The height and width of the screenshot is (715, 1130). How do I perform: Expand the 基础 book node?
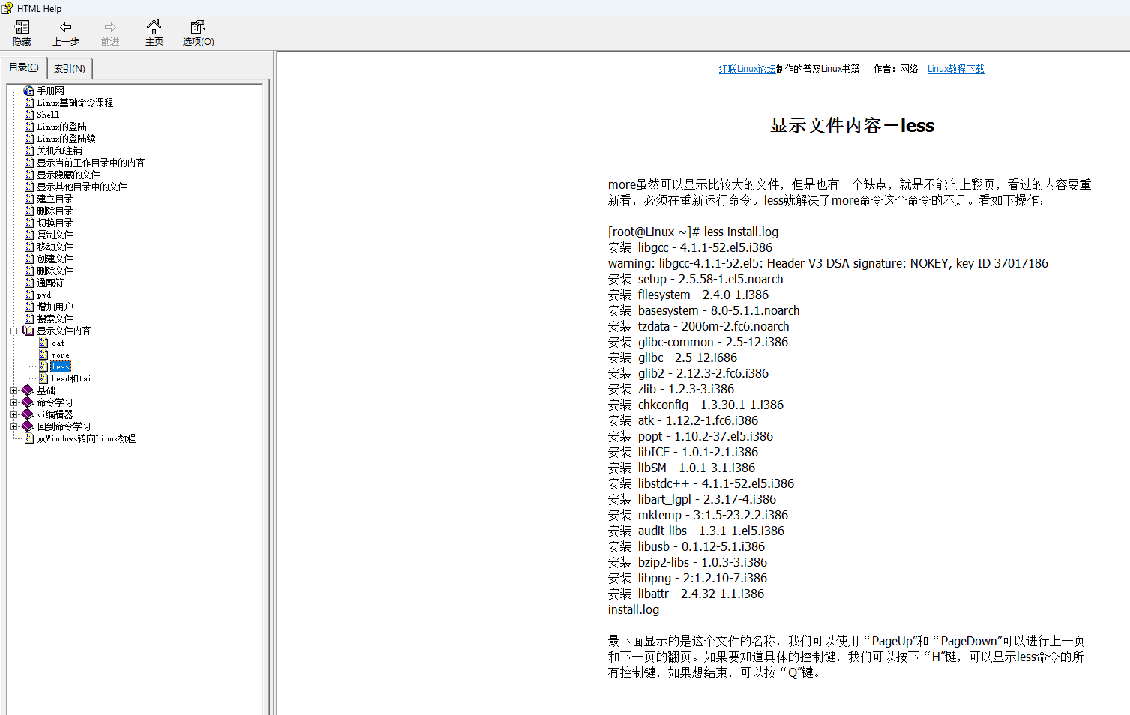pos(13,390)
